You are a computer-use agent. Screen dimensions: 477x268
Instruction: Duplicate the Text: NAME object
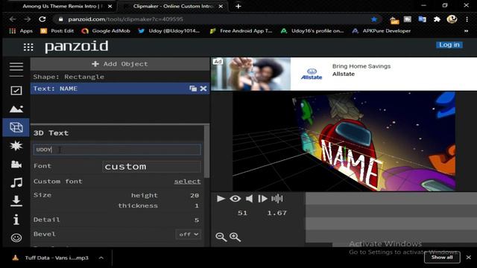tap(193, 89)
